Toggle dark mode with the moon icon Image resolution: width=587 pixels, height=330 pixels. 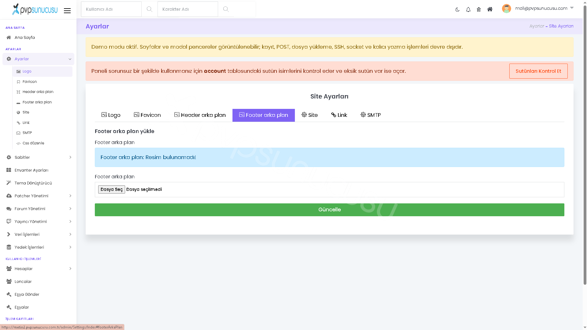457,9
